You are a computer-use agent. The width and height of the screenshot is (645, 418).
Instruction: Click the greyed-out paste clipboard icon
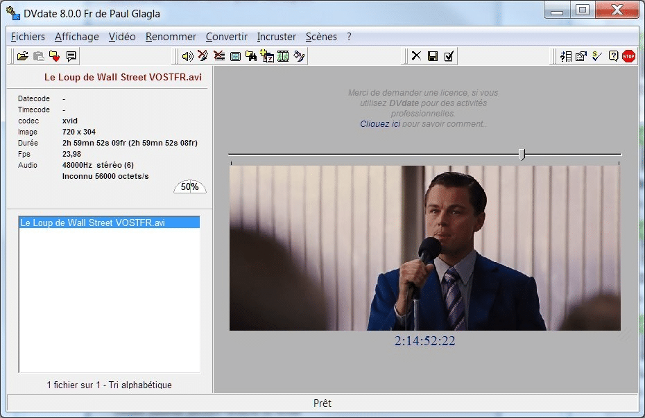39,56
